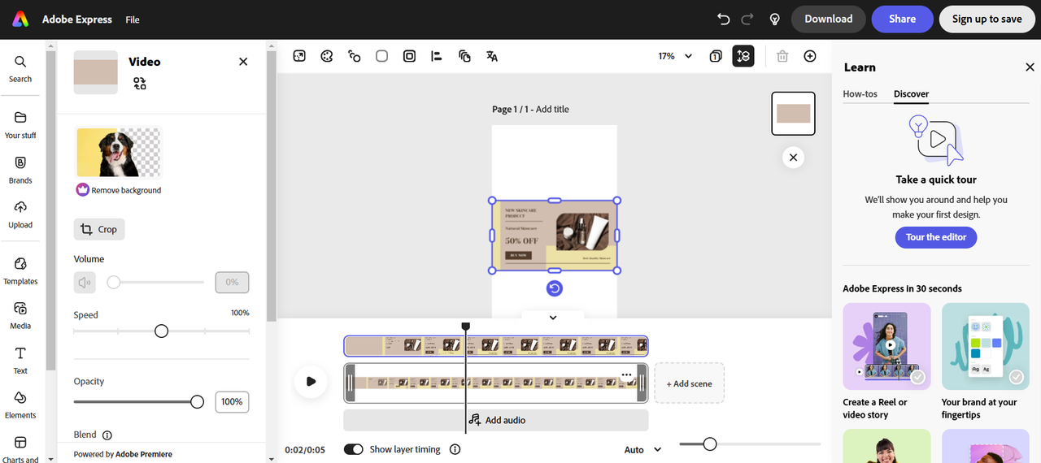Click the resize icon in the toolbar
Image resolution: width=1041 pixels, height=463 pixels.
pos(299,56)
